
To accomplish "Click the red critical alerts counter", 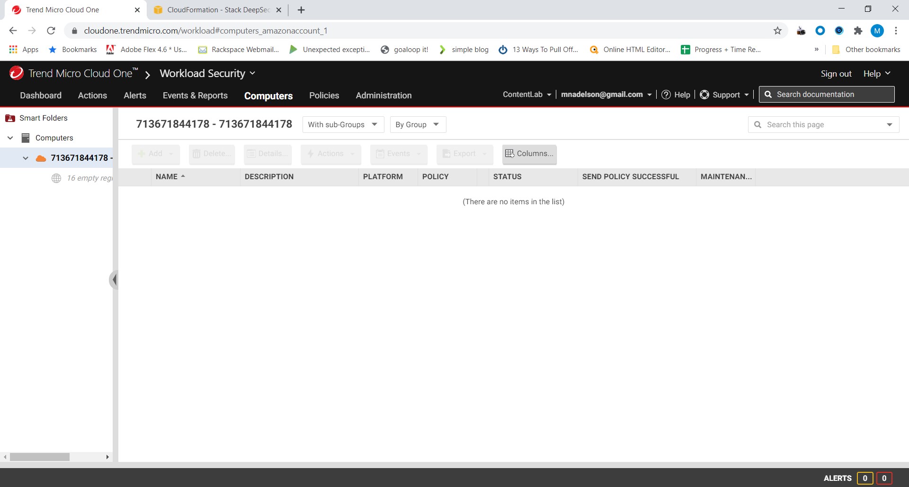I will 884,478.
